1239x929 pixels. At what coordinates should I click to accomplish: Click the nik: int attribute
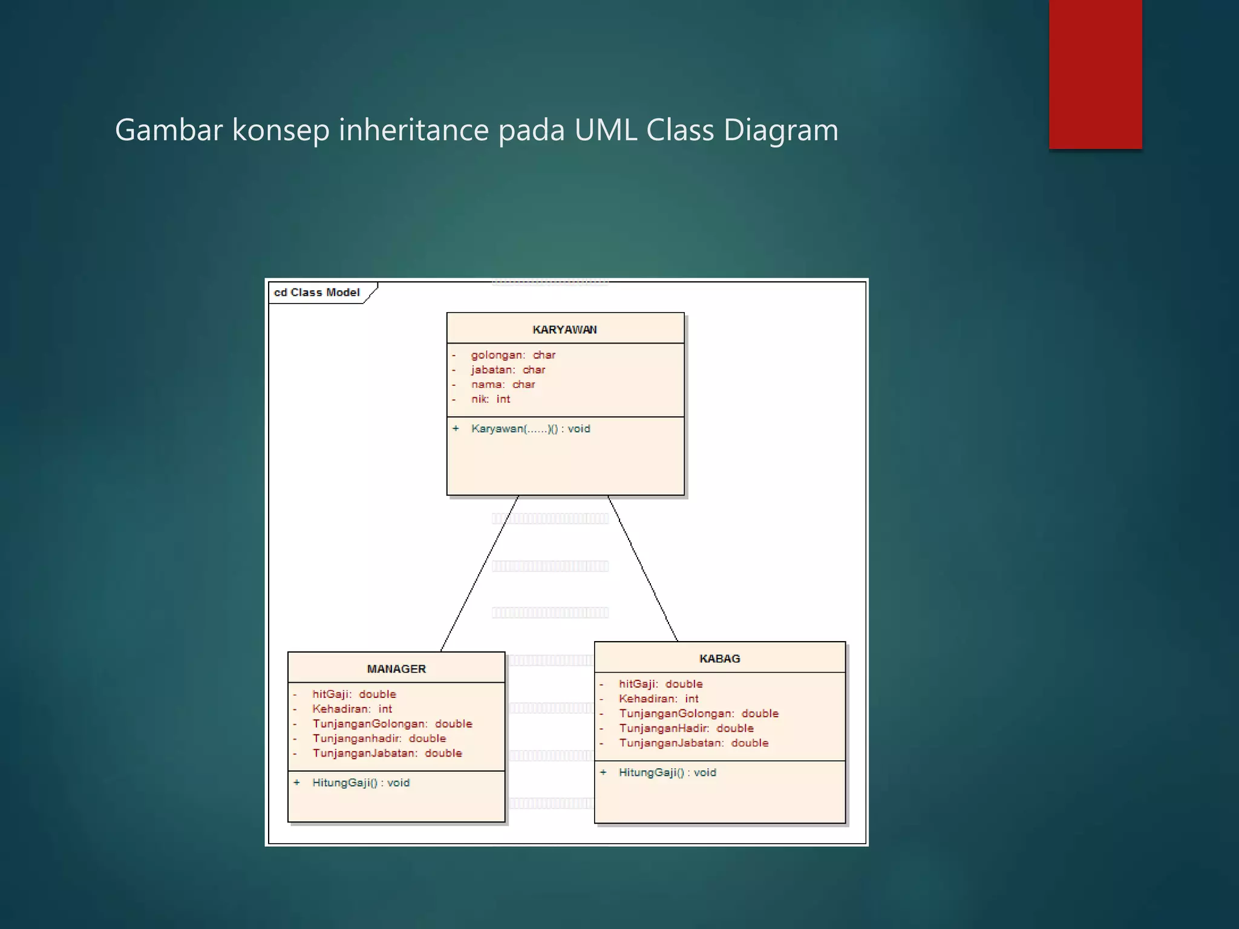pos(491,399)
